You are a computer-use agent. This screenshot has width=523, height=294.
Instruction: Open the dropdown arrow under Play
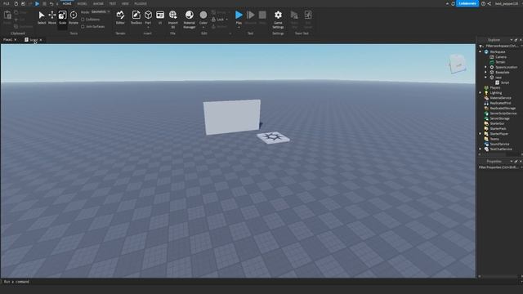[239, 27]
